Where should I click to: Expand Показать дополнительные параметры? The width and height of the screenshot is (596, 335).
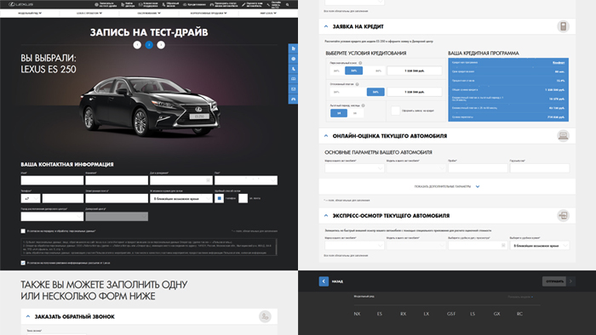(447, 186)
